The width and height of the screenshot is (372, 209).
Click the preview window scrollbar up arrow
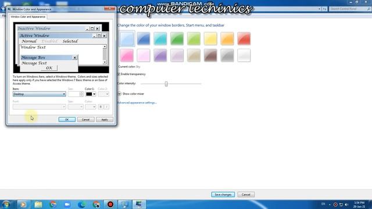tap(105, 46)
